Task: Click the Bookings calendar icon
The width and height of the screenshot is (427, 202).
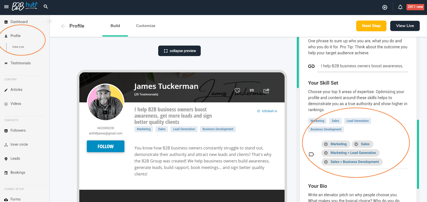Action: click(6, 173)
